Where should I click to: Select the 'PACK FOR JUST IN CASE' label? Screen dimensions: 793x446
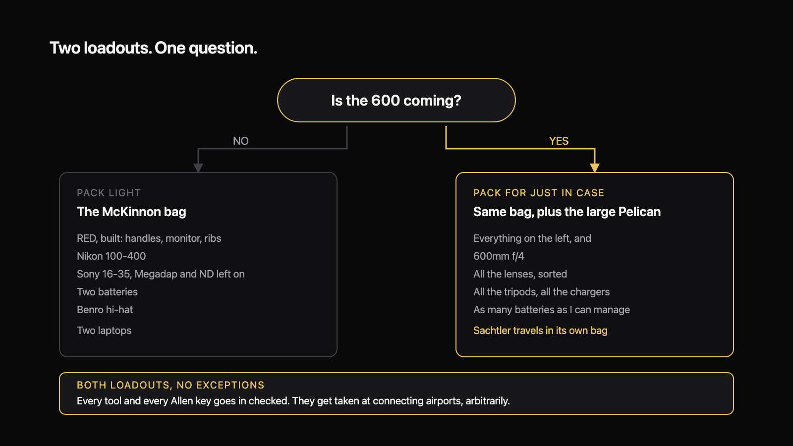click(x=539, y=193)
